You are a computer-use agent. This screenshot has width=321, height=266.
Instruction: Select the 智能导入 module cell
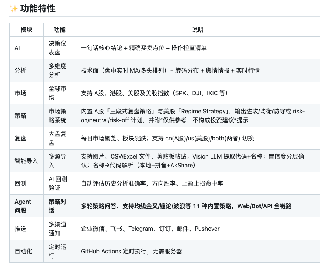[26, 161]
